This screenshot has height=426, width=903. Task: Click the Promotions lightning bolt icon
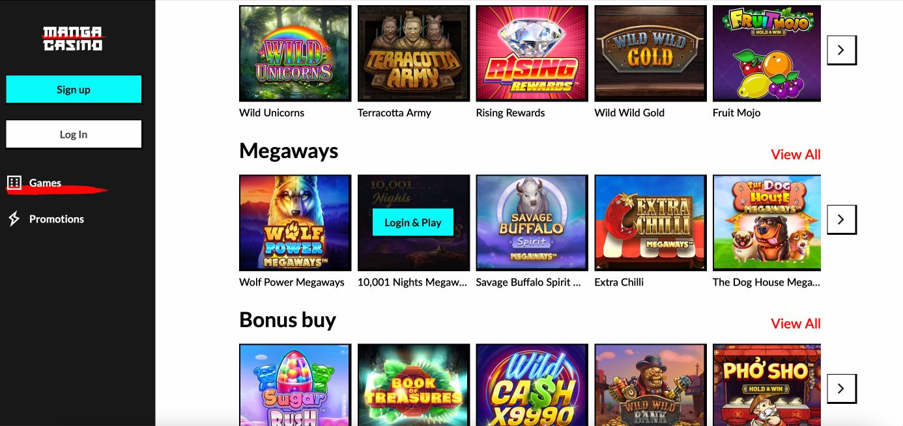point(14,219)
